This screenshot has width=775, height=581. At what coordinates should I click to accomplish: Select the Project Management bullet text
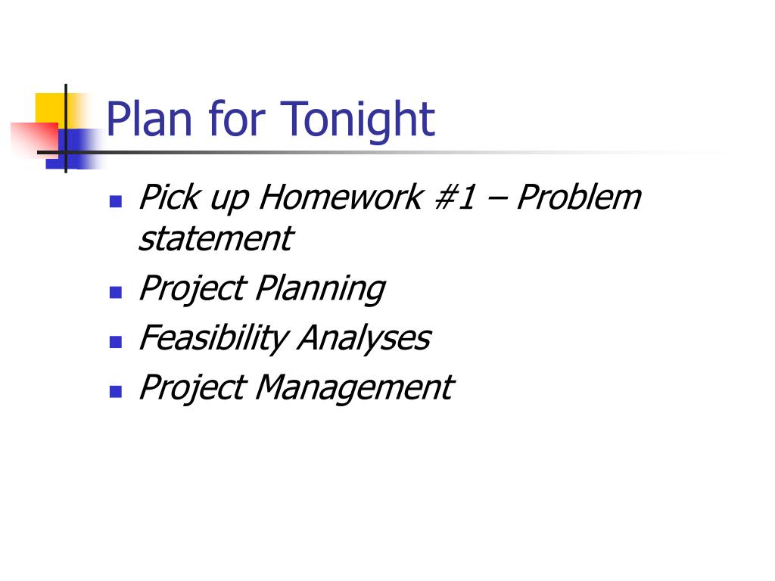pyautogui.click(x=296, y=387)
